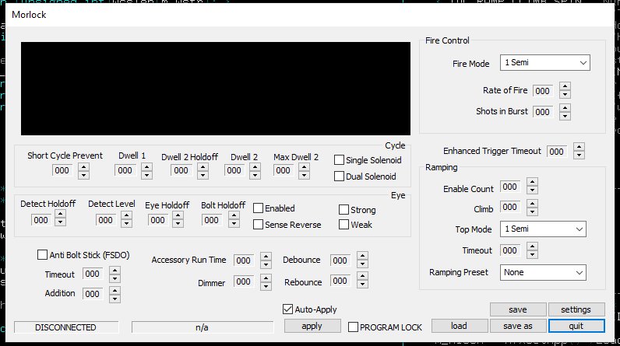Enable the Single Solenoid checkbox
620x346 pixels.
340,159
